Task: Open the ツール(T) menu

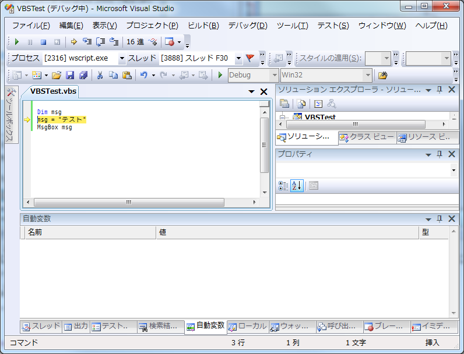Action: click(x=293, y=26)
